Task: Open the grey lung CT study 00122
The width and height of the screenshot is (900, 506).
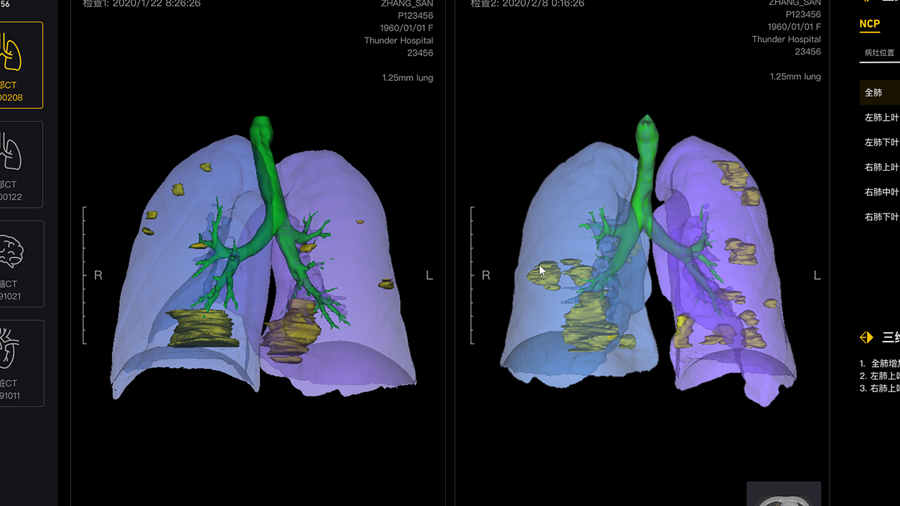Action: click(20, 164)
